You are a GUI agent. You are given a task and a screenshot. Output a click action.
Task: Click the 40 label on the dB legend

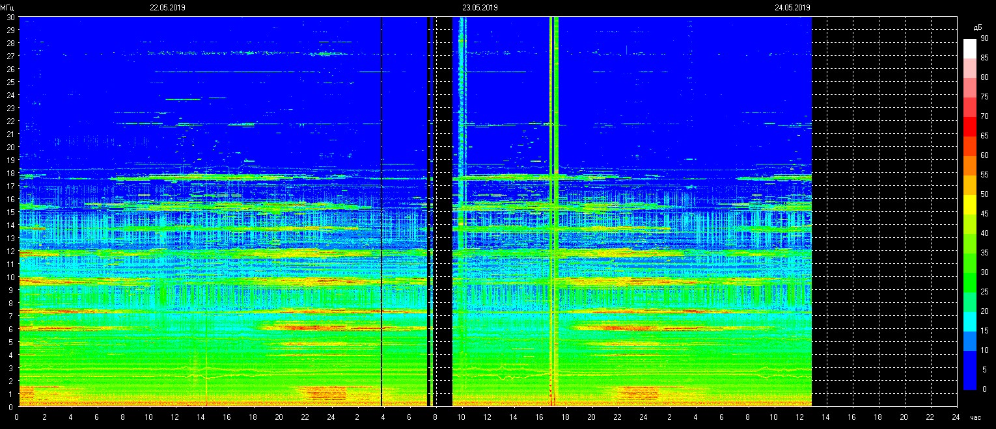pos(984,233)
